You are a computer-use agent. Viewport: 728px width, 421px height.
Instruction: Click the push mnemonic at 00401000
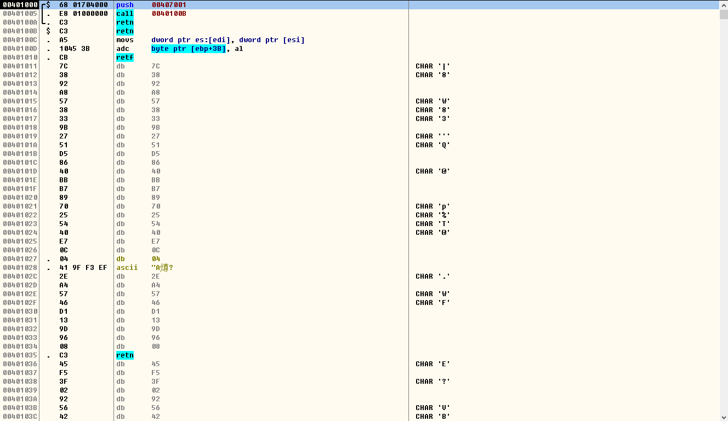point(124,5)
